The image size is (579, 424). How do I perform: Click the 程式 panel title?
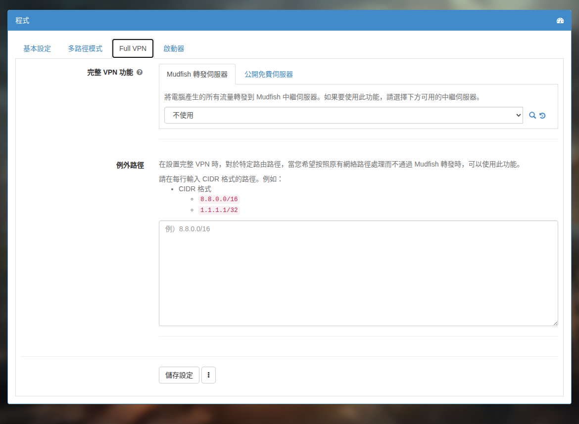(22, 21)
